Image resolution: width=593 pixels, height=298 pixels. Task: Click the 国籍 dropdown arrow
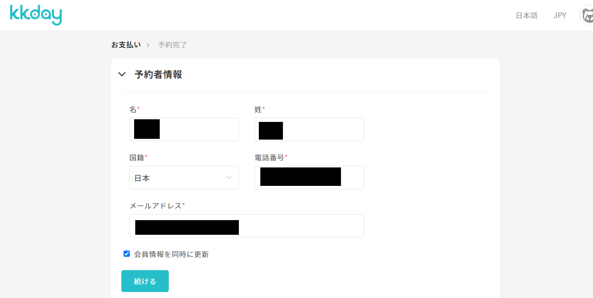click(229, 178)
